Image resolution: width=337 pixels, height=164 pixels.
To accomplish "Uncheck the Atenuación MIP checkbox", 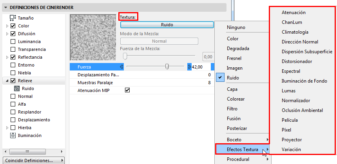I will (127, 90).
